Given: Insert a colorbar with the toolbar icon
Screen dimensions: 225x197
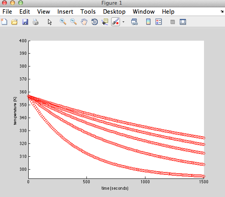Looking at the screenshot, I should click(148, 22).
